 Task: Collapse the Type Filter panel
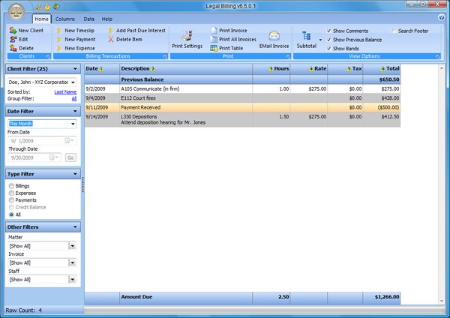pos(74,174)
